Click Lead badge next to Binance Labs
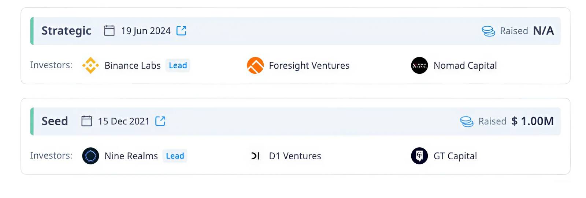The height and width of the screenshot is (198, 586). 178,65
